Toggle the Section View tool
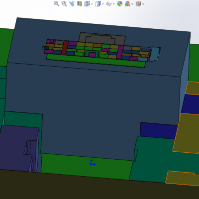199x199 pixels. [80, 3]
